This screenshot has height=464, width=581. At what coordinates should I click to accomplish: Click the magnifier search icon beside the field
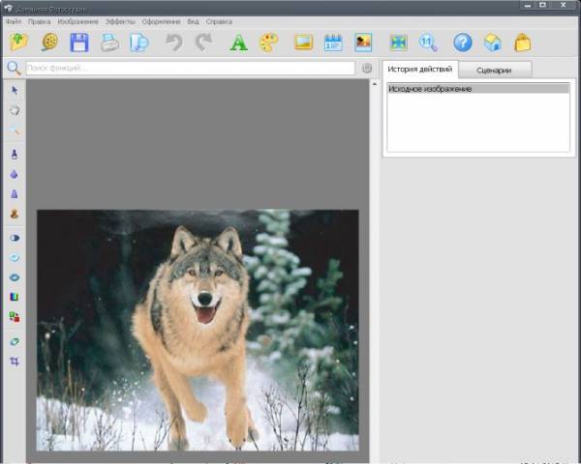14,68
